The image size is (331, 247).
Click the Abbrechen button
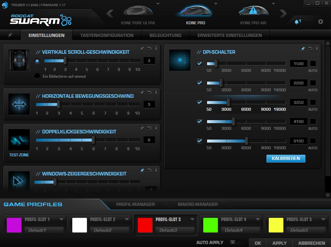(x=312, y=243)
